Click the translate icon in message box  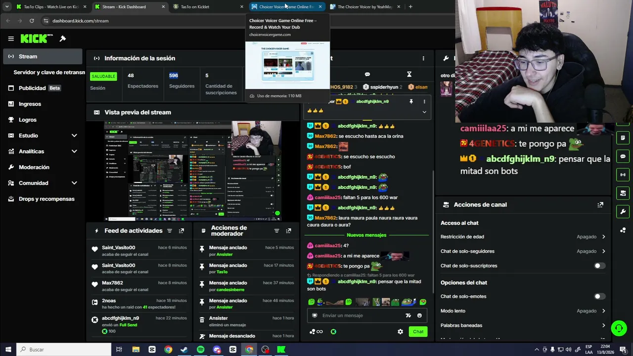coord(408,315)
